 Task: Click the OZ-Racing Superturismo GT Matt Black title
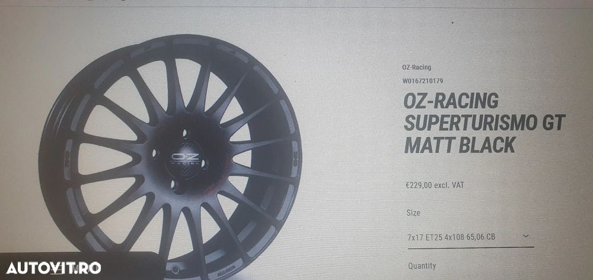(484, 123)
